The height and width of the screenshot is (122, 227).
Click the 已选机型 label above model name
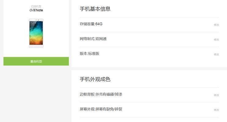pyautogui.click(x=36, y=6)
